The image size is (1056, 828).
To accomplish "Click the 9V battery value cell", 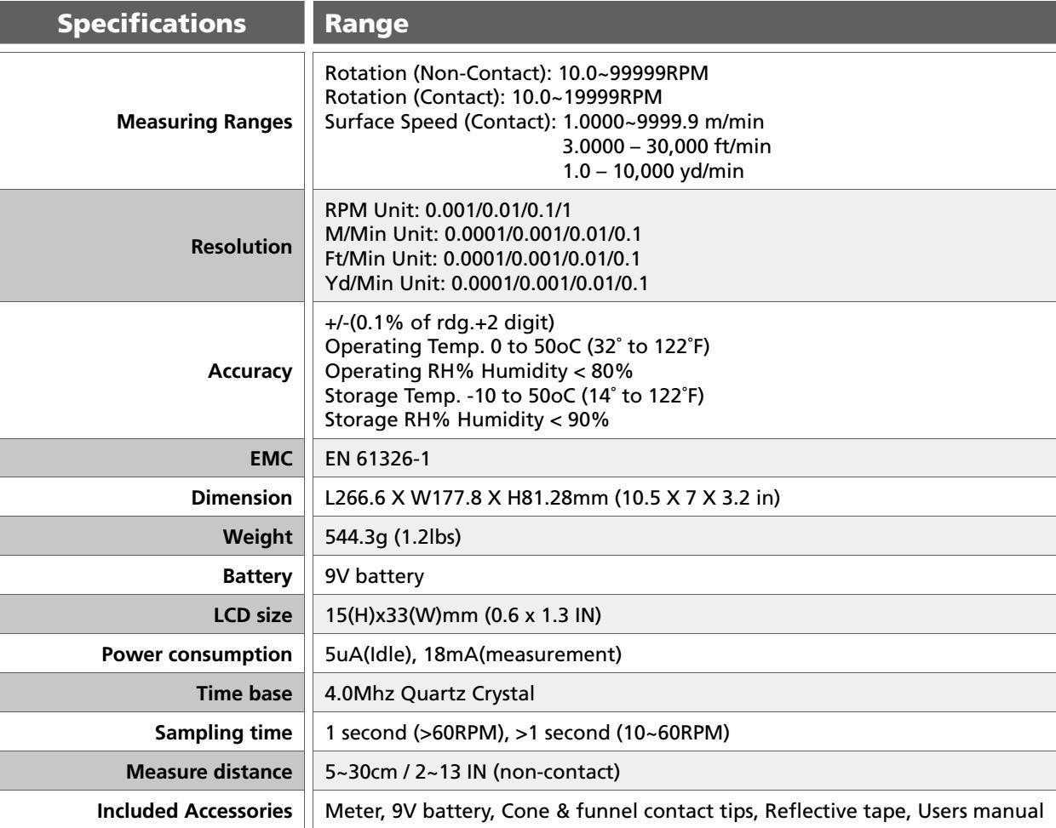I will click(x=374, y=576).
